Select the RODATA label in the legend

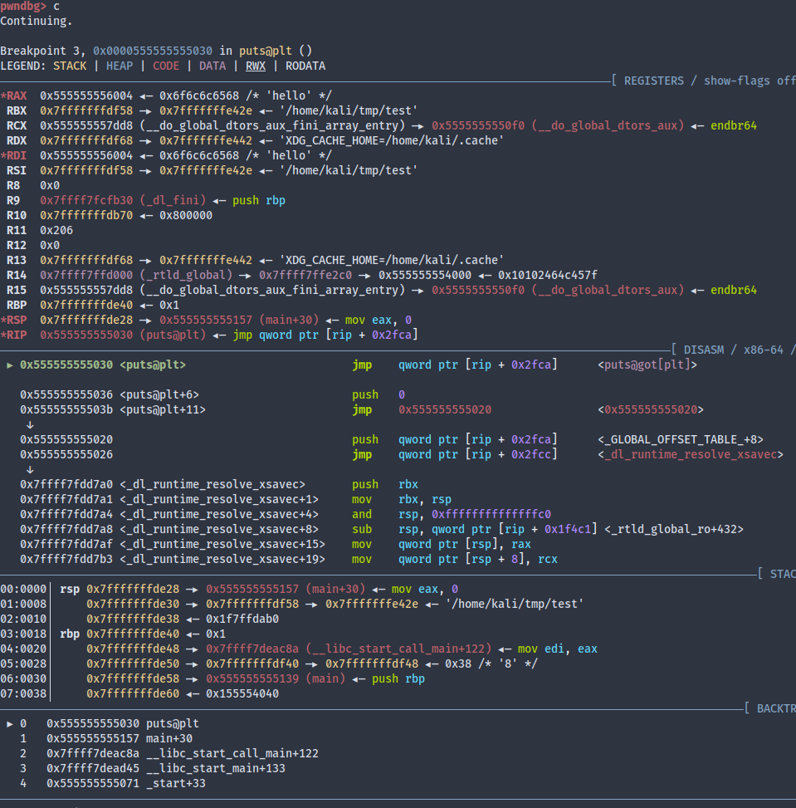(x=305, y=66)
